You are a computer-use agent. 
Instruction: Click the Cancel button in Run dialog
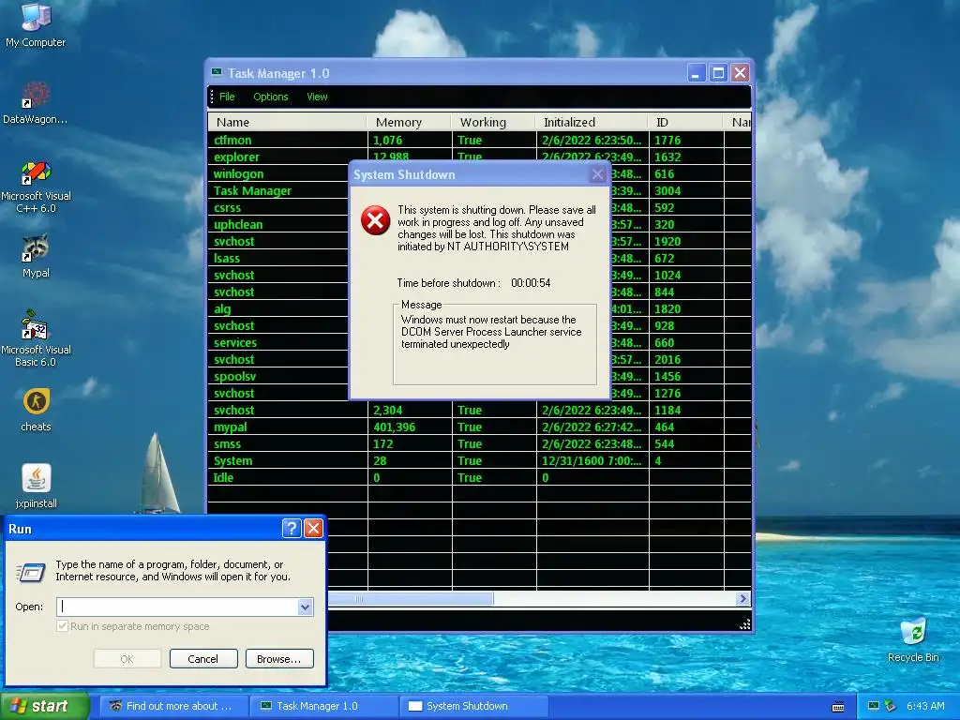pos(203,659)
